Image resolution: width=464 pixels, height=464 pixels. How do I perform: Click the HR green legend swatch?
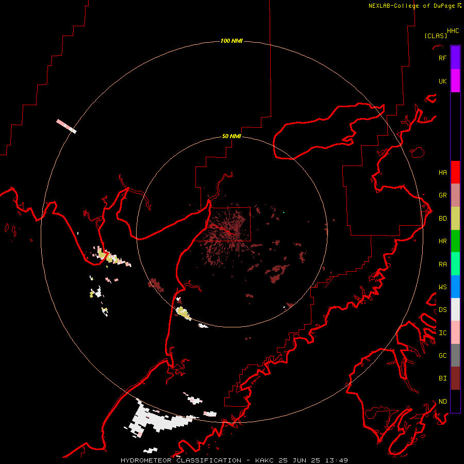[455, 241]
